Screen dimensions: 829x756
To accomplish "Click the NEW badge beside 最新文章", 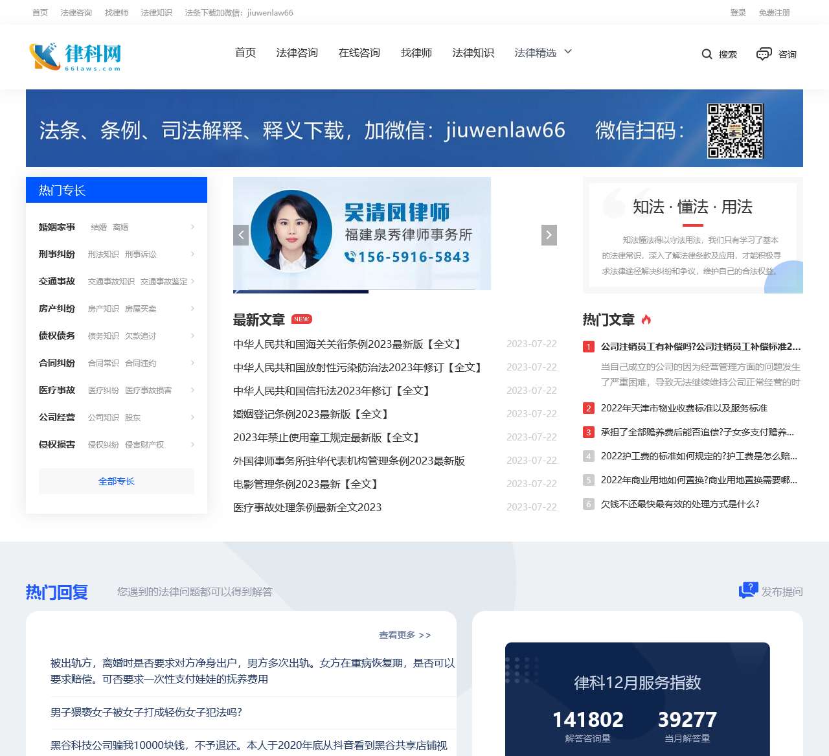I will coord(301,319).
